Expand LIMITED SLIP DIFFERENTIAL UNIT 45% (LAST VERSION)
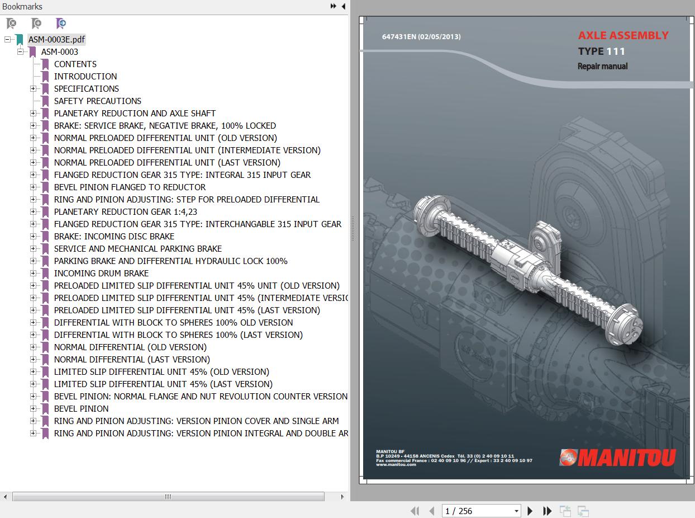 pyautogui.click(x=33, y=384)
